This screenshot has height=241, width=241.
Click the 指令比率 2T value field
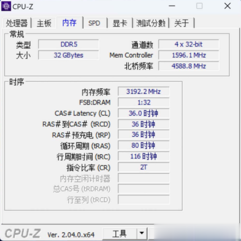coord(143,167)
